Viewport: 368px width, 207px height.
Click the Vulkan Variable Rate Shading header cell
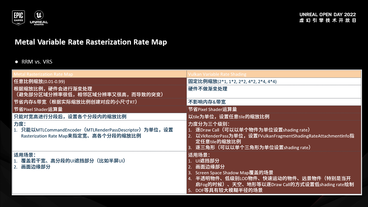point(217,74)
